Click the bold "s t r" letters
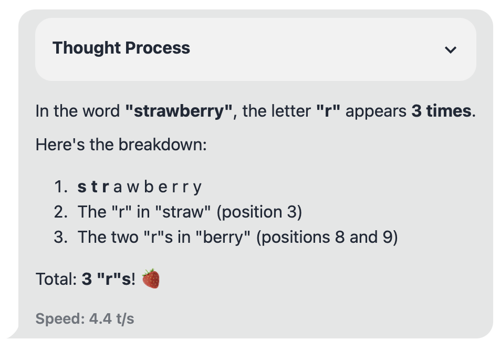Screen dimensions: 500x350 [x=93, y=187]
